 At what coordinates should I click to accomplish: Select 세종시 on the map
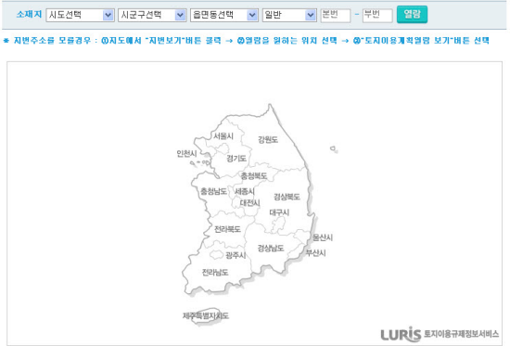245,191
